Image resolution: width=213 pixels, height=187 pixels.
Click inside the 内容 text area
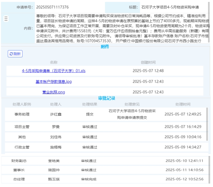121,28
